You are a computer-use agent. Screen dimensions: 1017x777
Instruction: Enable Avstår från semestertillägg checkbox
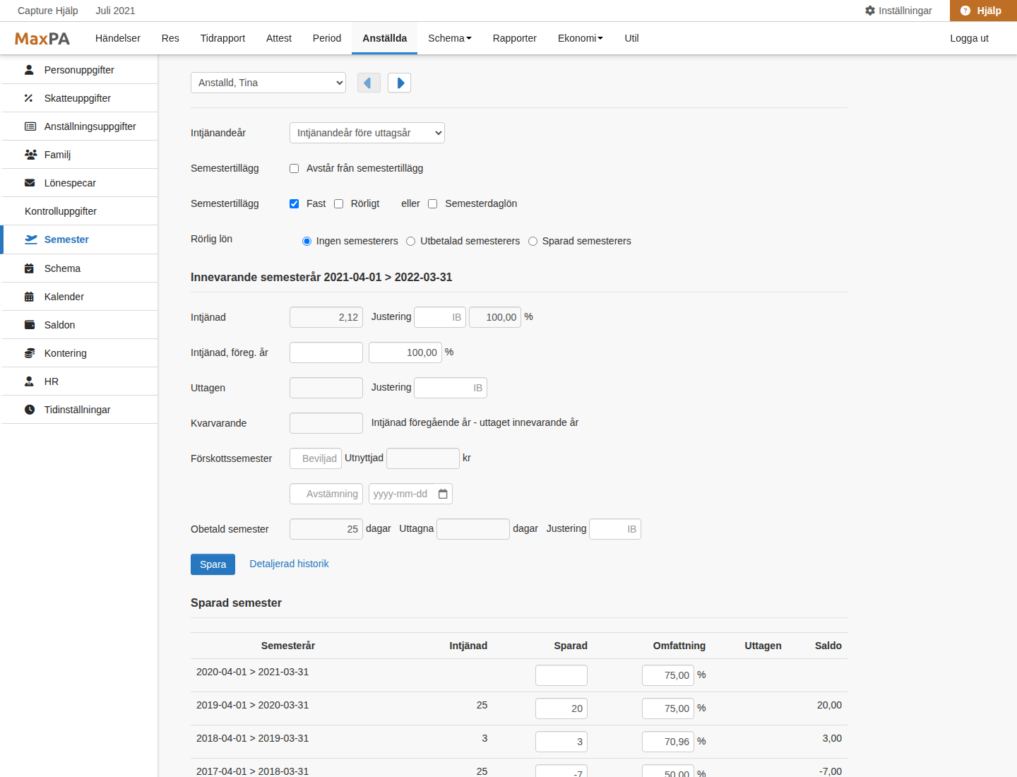click(x=295, y=168)
